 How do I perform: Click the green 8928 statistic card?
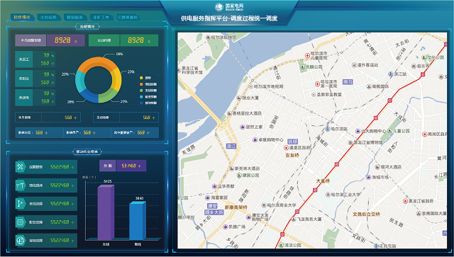tap(123, 40)
